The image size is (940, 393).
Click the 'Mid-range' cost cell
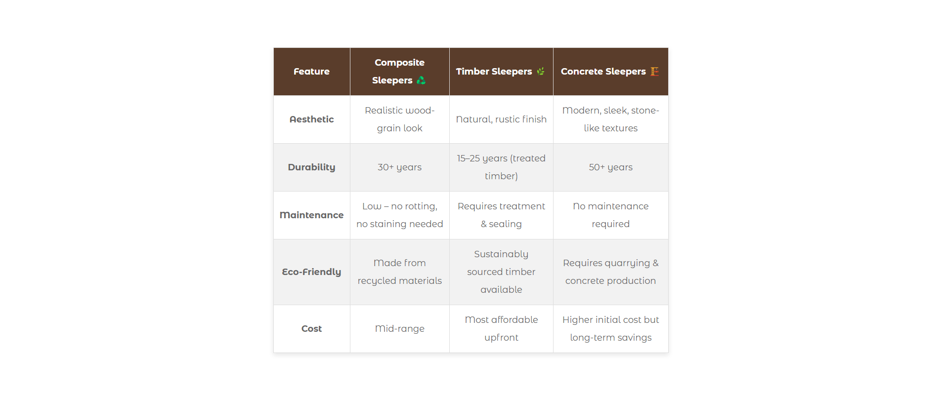[400, 329]
